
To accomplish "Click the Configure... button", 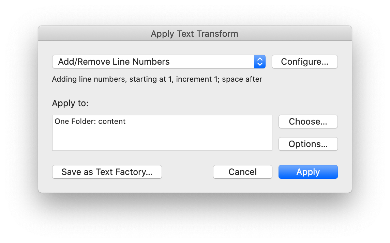I will tap(304, 62).
